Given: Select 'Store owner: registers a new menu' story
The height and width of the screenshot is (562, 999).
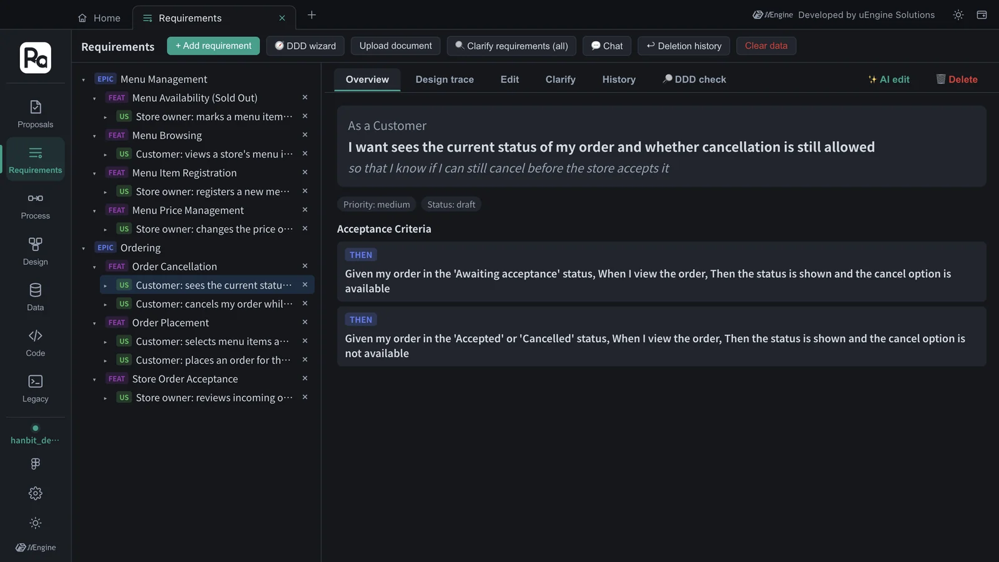Looking at the screenshot, I should pos(207,191).
